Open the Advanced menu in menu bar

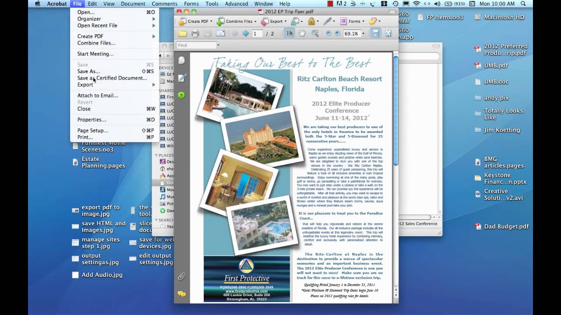(x=236, y=3)
